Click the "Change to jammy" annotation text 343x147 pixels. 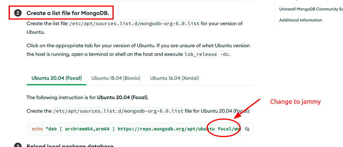295,102
